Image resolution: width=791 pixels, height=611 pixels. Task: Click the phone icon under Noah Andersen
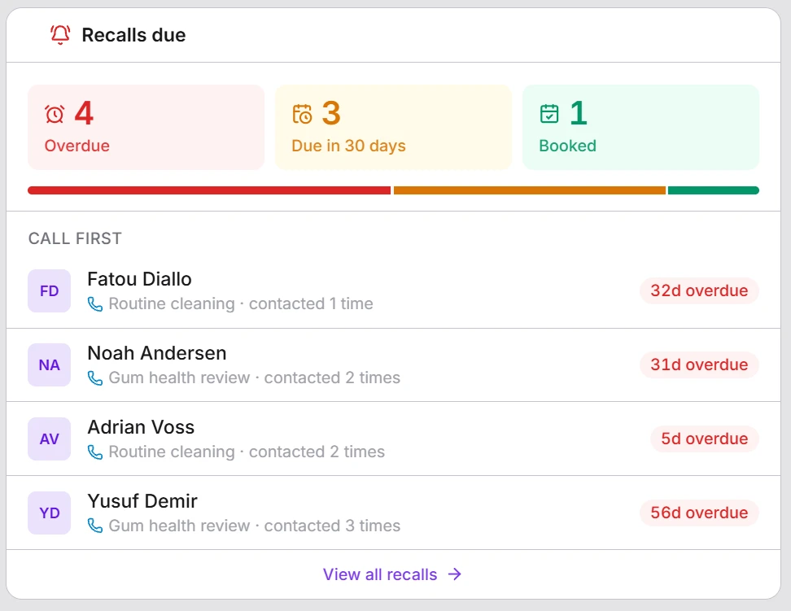coord(95,378)
